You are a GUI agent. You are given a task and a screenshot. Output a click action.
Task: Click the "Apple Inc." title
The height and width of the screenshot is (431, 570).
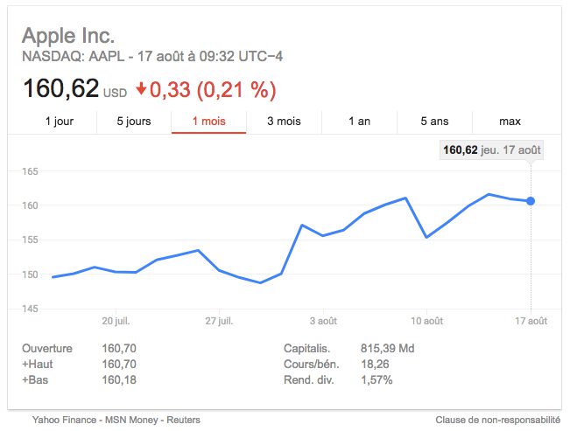coord(68,36)
